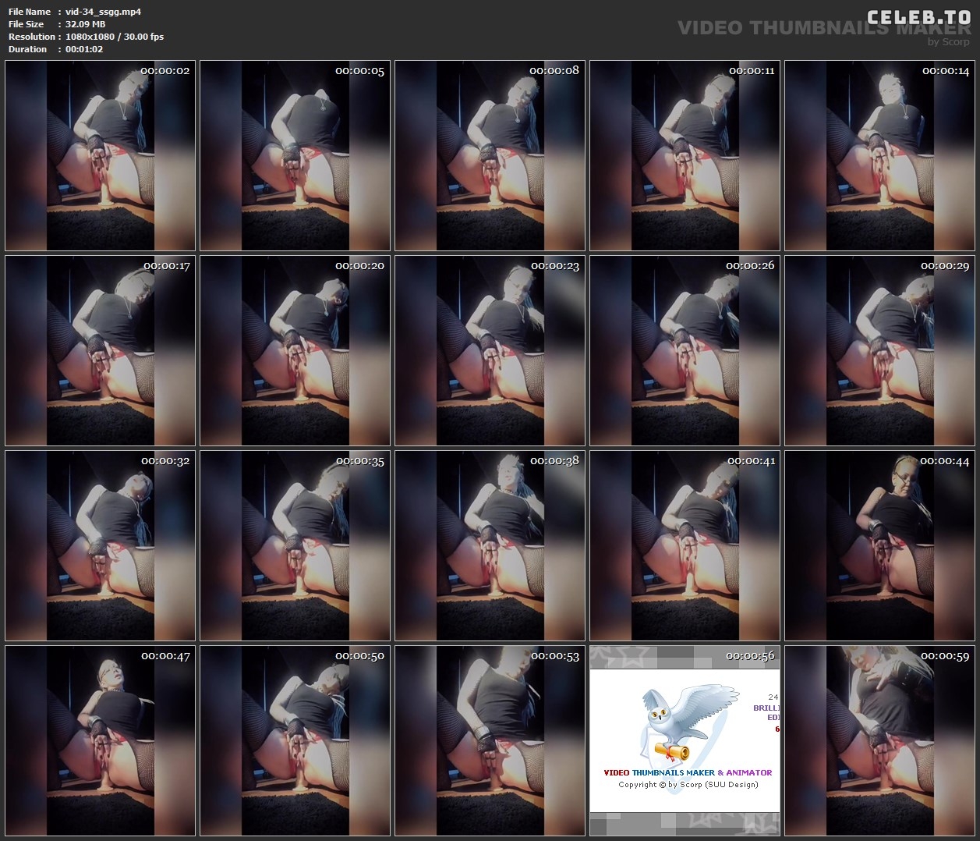Open the thumbnail marked 00:00:08

click(490, 156)
